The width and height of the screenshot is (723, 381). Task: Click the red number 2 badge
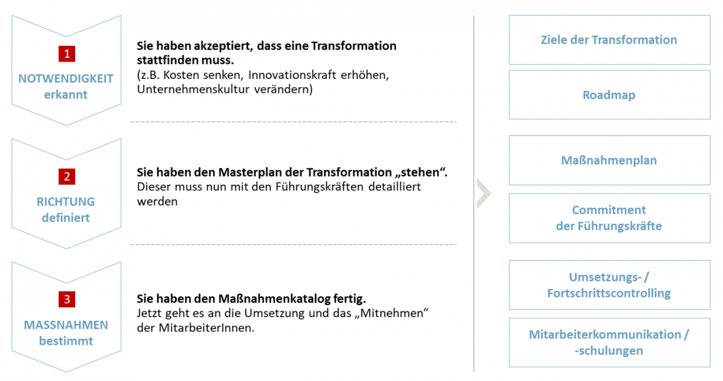pos(66,176)
